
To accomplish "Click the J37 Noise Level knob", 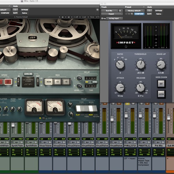I will point(13,109).
